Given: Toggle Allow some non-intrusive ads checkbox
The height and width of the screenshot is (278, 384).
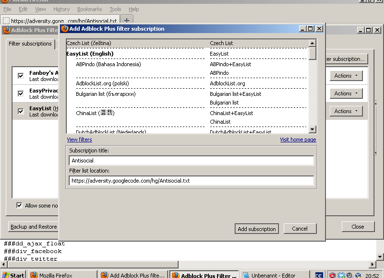Looking at the screenshot, I should [x=19, y=205].
